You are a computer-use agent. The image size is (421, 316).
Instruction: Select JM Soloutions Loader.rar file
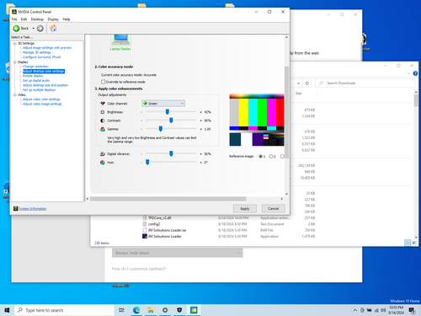[x=167, y=230]
